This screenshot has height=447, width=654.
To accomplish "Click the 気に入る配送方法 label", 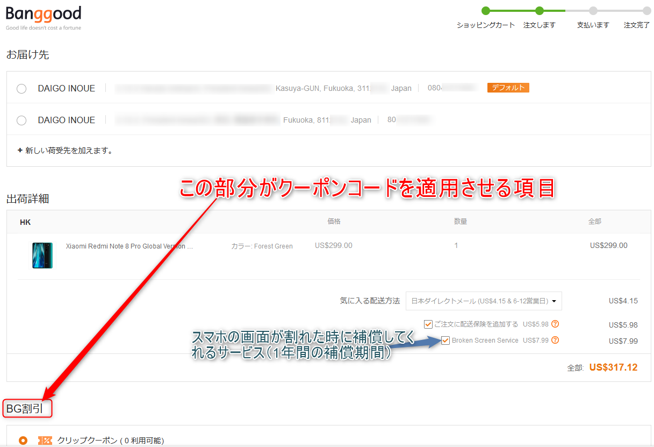I will [x=370, y=301].
